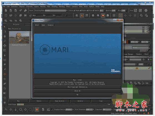
Task: Click the red target tool in left toolbox
Action: pyautogui.click(x=5, y=74)
